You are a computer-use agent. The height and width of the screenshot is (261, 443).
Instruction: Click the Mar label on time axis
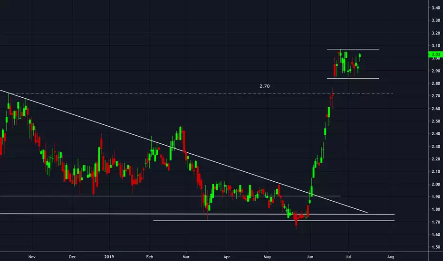click(x=186, y=257)
